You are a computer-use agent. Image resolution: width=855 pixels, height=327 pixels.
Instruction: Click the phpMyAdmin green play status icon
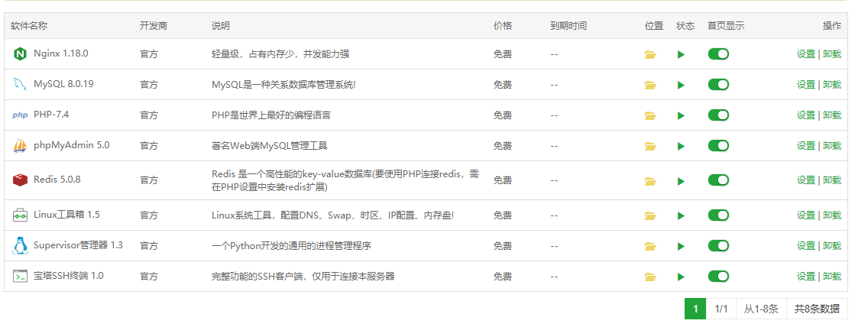click(x=681, y=146)
